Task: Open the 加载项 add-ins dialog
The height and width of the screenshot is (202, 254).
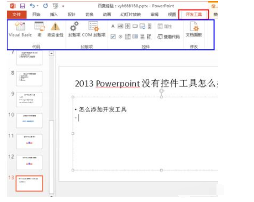Action: pos(74,29)
